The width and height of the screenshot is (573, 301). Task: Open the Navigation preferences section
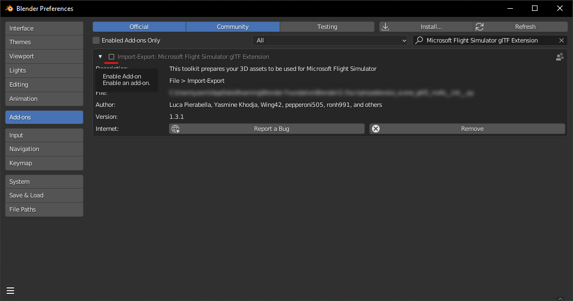[x=44, y=149]
